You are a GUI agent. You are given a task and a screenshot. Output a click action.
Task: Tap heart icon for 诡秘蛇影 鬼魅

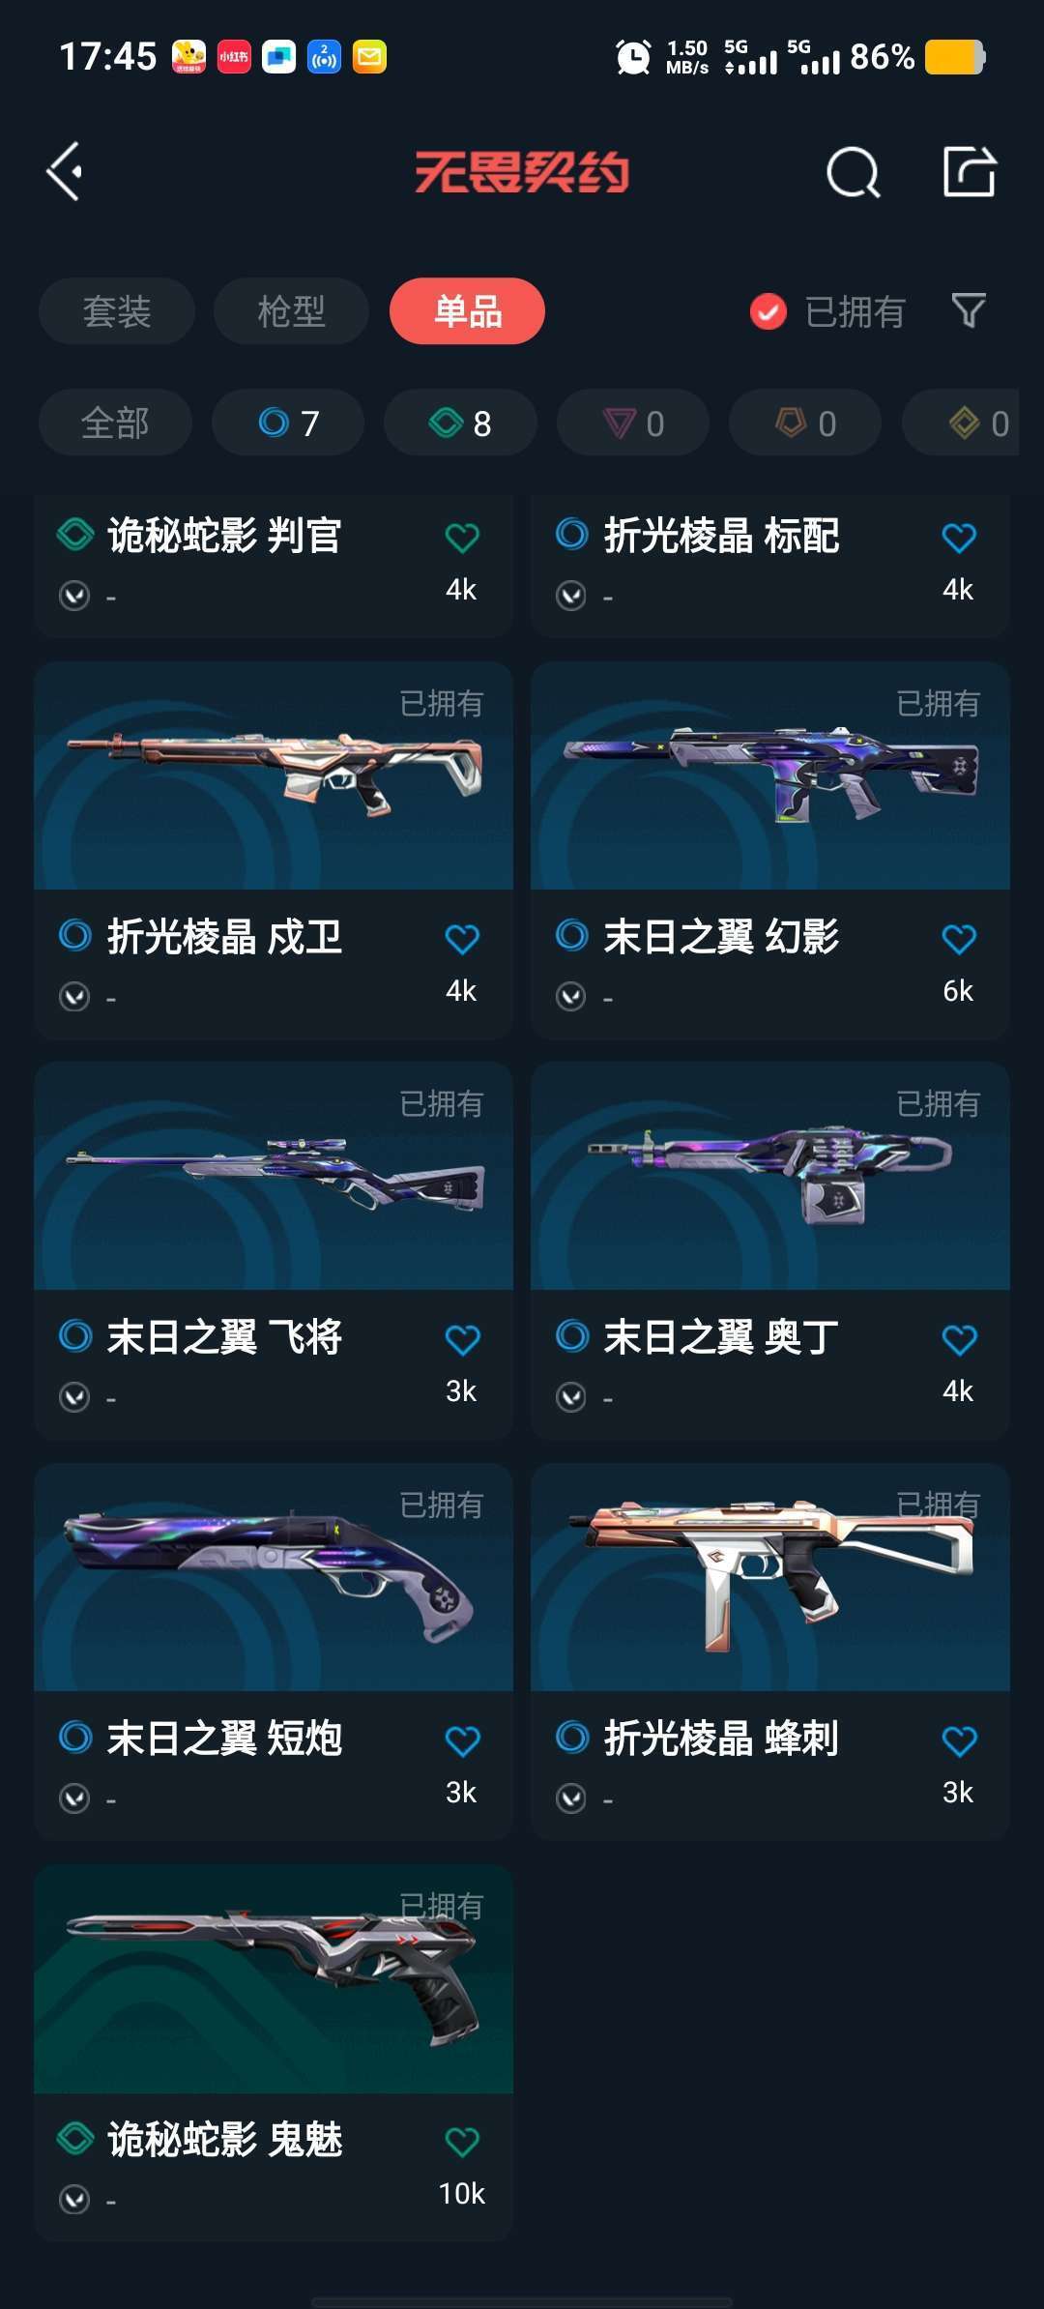coord(462,2142)
